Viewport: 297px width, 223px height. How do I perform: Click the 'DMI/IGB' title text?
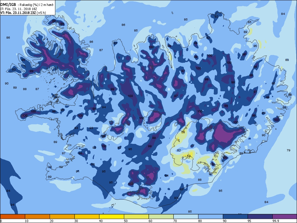click(x=8, y=5)
